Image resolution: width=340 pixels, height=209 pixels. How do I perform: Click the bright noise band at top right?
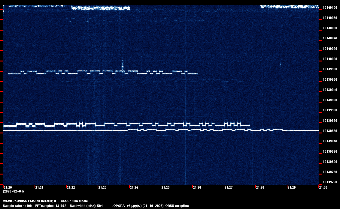pyautogui.click(x=289, y=6)
